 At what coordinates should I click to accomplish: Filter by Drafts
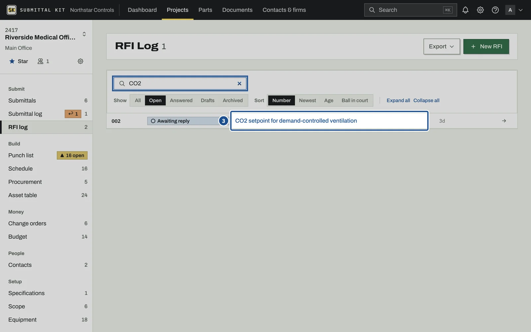[x=207, y=100]
